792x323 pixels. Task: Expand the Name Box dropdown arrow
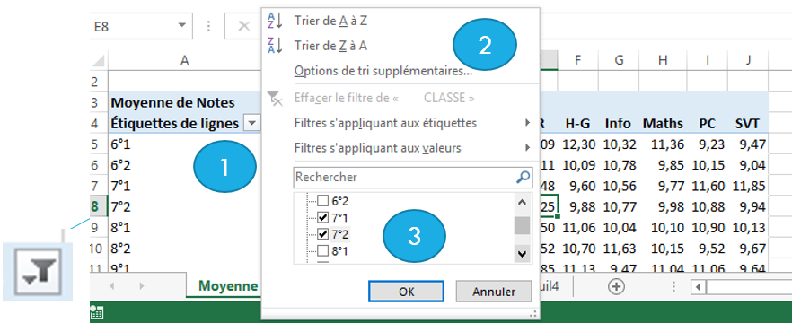click(180, 26)
